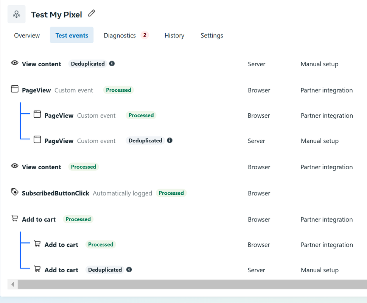Click info icon beside PageView Deduplicated badge
Viewport: 367px width, 303px height.
pyautogui.click(x=170, y=141)
